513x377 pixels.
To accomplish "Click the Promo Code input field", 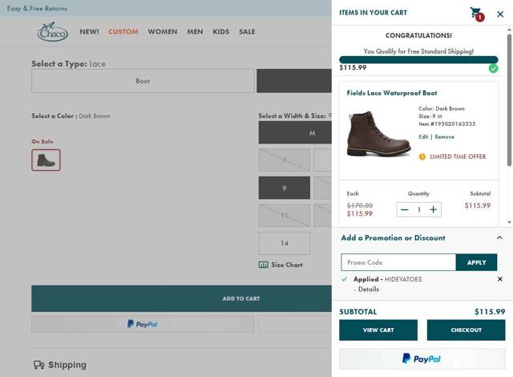I will [398, 262].
